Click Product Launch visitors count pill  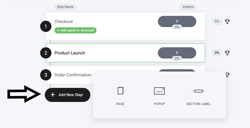click(177, 53)
